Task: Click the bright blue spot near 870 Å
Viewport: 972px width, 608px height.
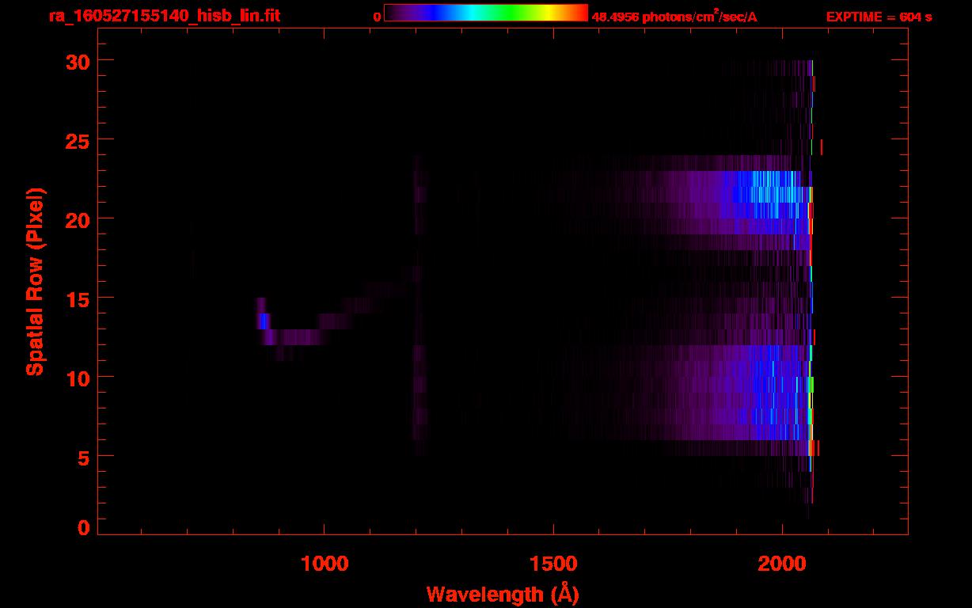Action: coord(264,321)
